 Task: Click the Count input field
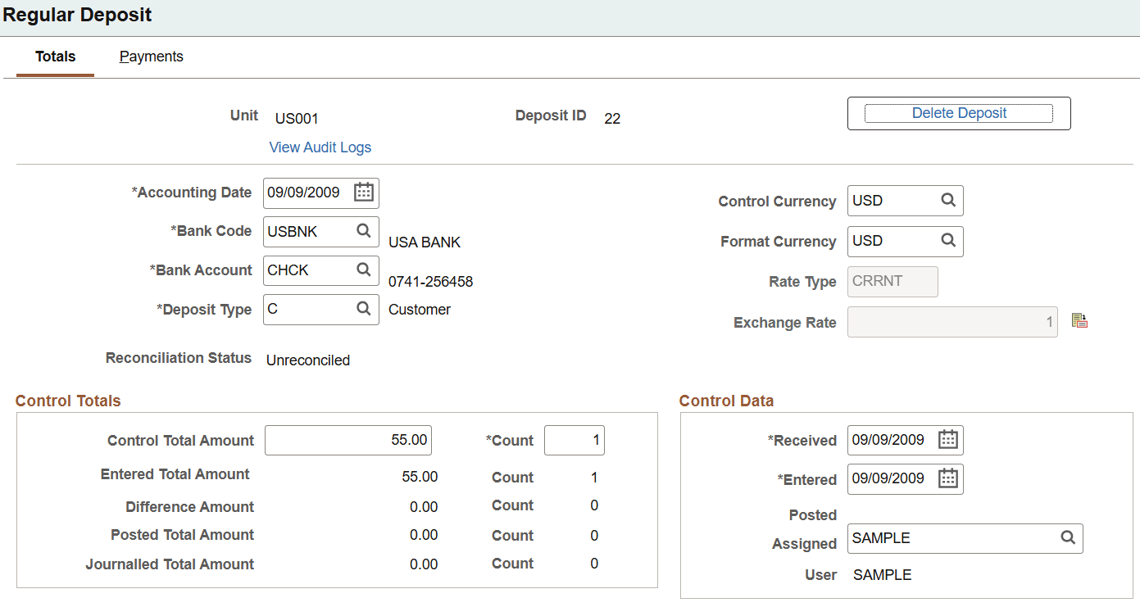tap(574, 440)
